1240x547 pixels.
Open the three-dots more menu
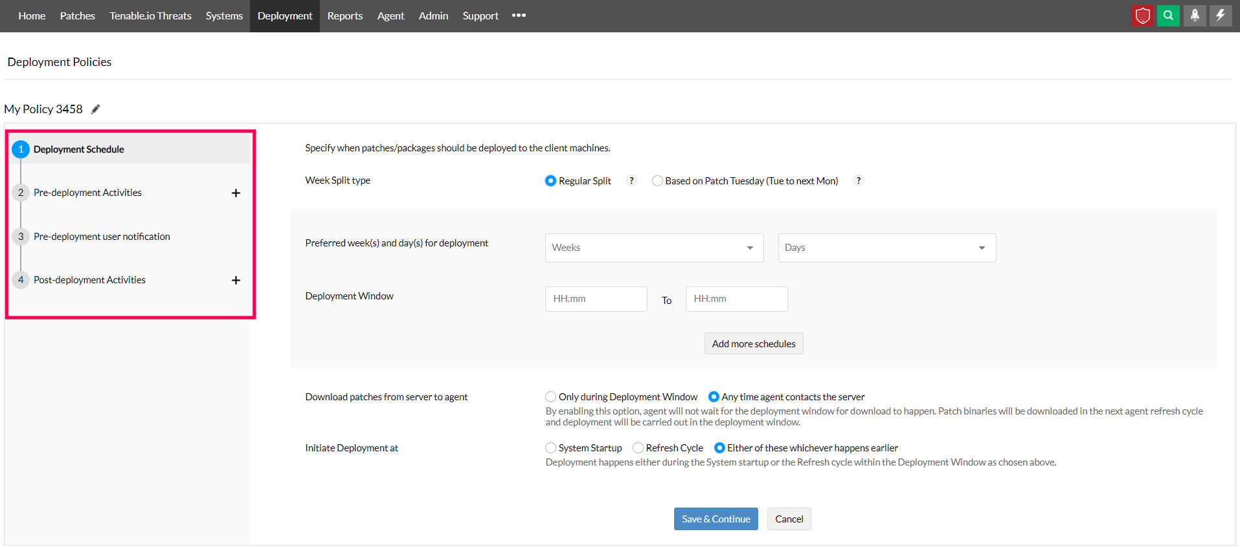point(519,16)
